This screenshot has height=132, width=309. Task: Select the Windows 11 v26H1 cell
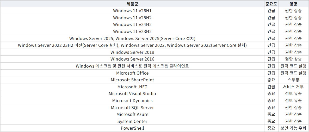coord(132,11)
